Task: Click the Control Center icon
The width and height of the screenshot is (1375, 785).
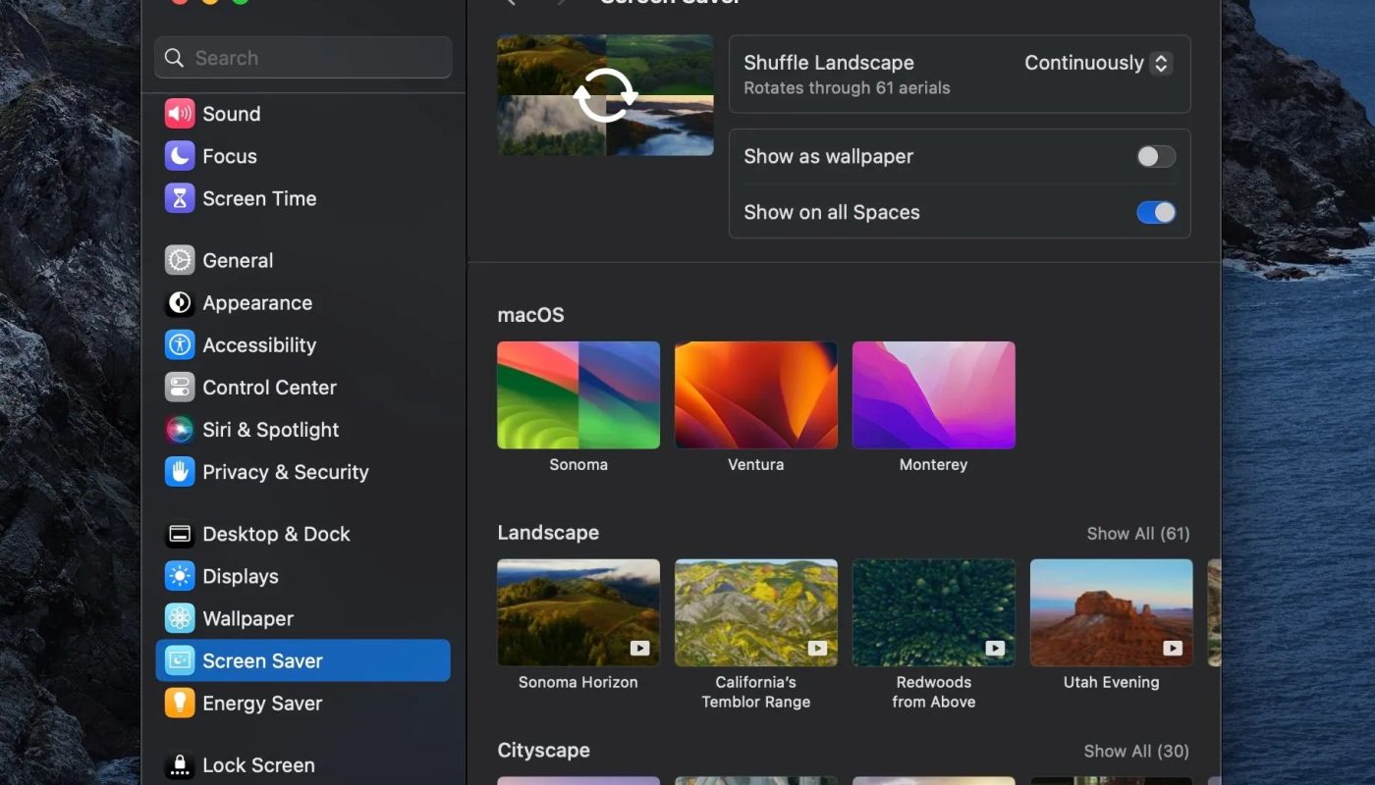Action: click(x=180, y=387)
